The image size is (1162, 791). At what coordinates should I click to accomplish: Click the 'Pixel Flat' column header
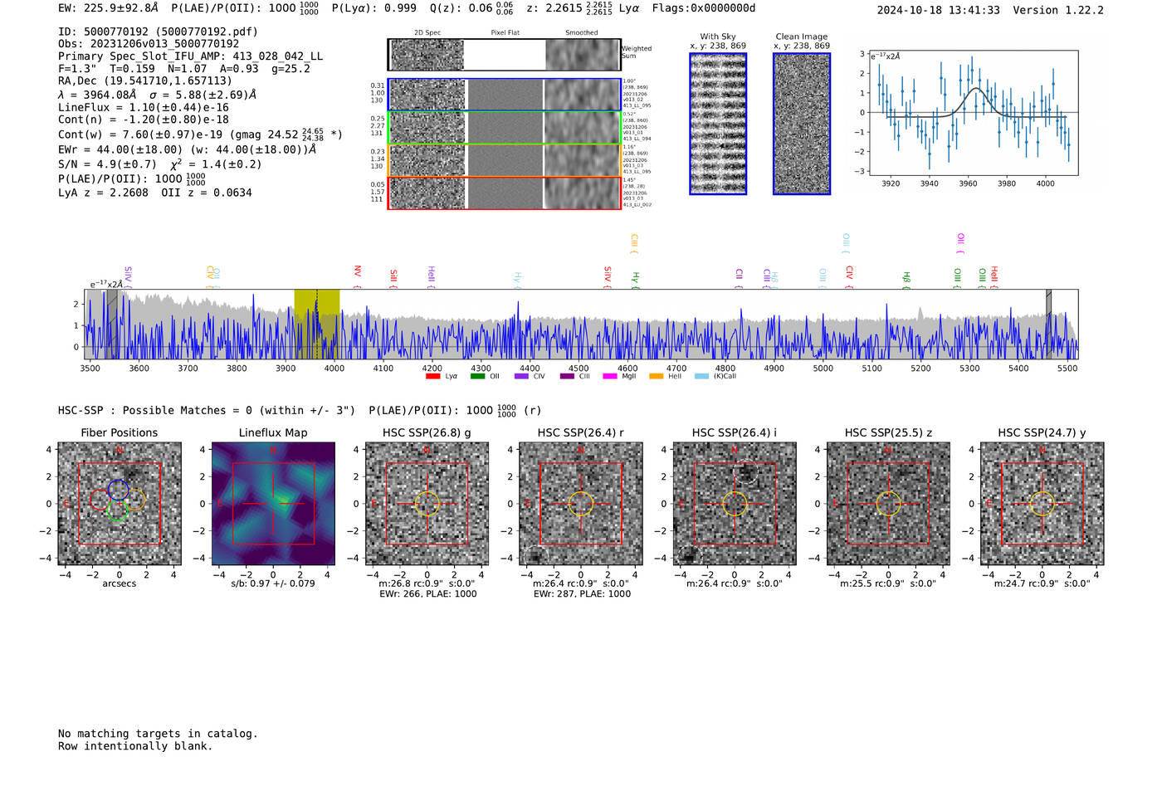click(x=505, y=33)
